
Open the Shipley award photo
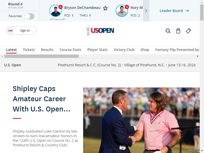141,120
